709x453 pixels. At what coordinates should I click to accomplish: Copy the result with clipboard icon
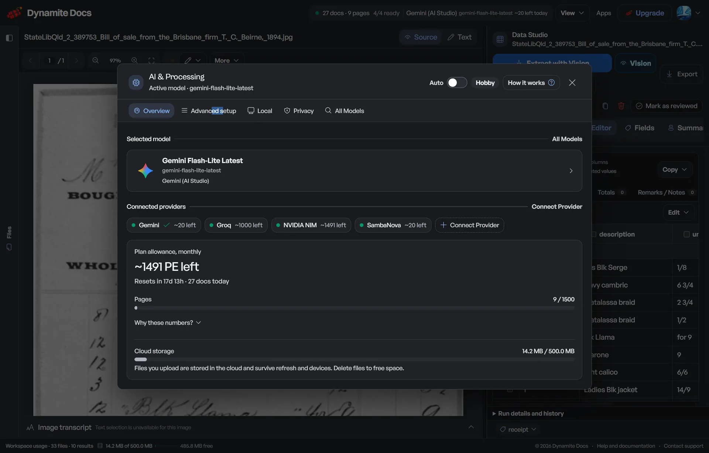pyautogui.click(x=605, y=106)
